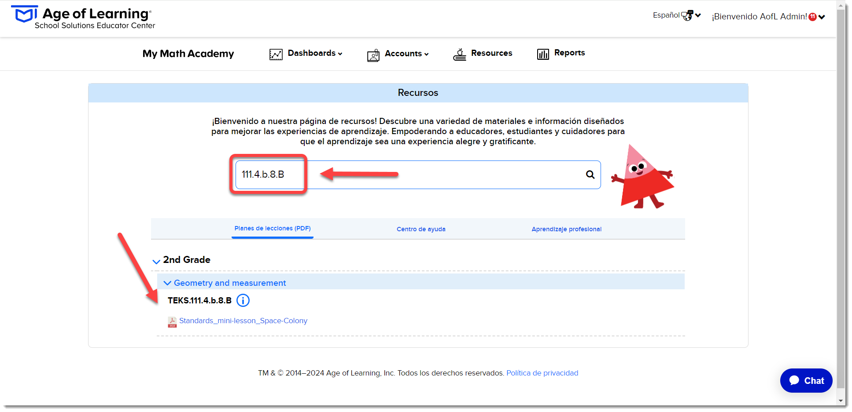The height and width of the screenshot is (412, 852).
Task: Switch to Centro de ayuda tab
Action: point(421,229)
